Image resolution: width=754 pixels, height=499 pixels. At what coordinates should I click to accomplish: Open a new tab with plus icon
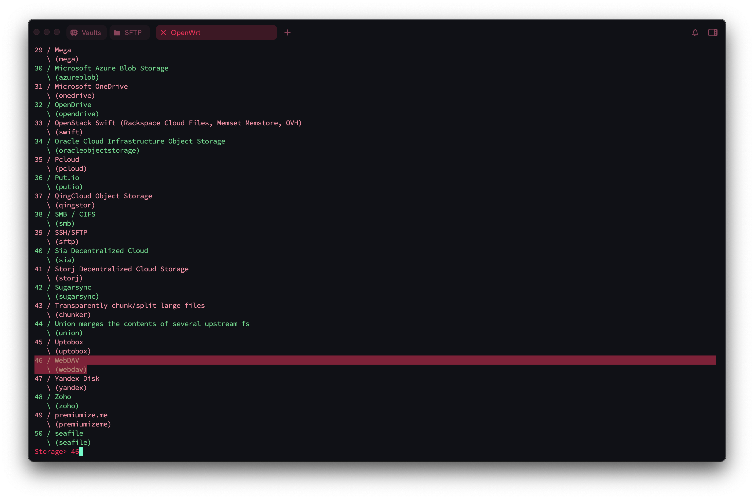287,32
